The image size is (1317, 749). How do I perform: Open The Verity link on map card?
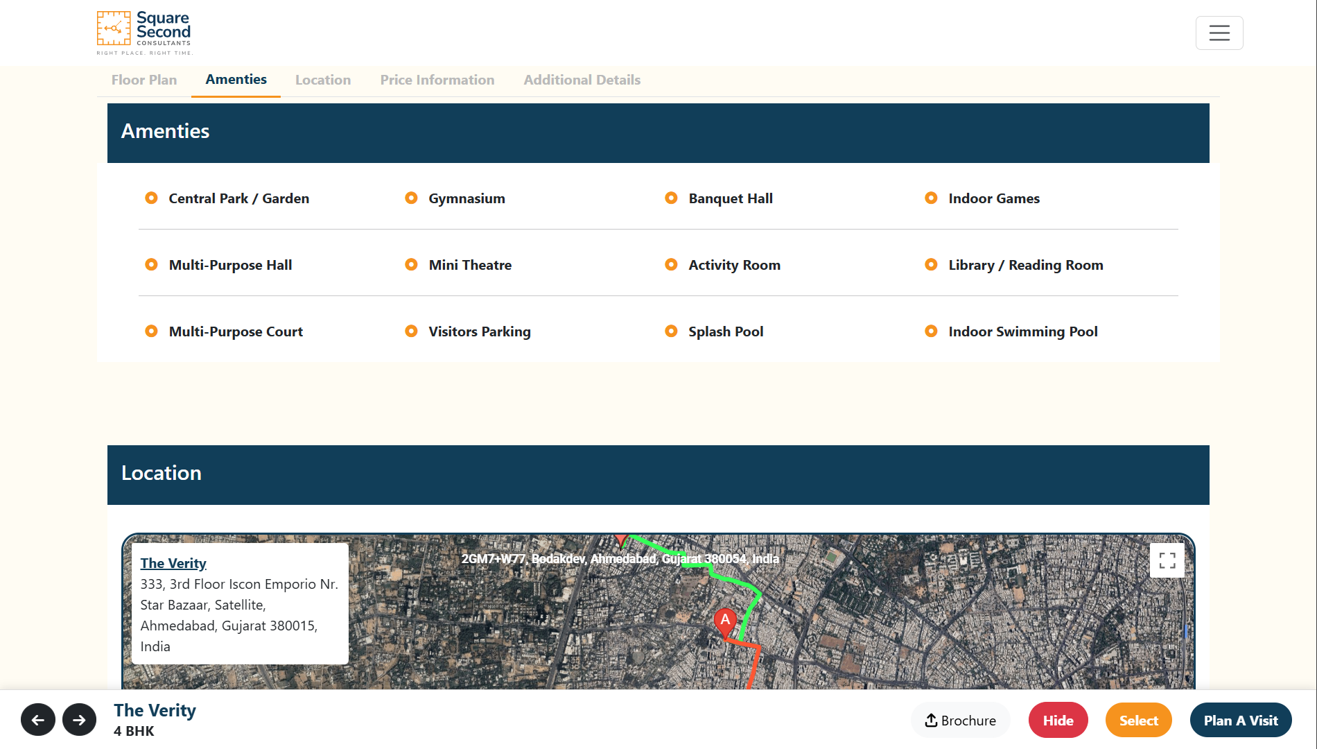coord(173,563)
